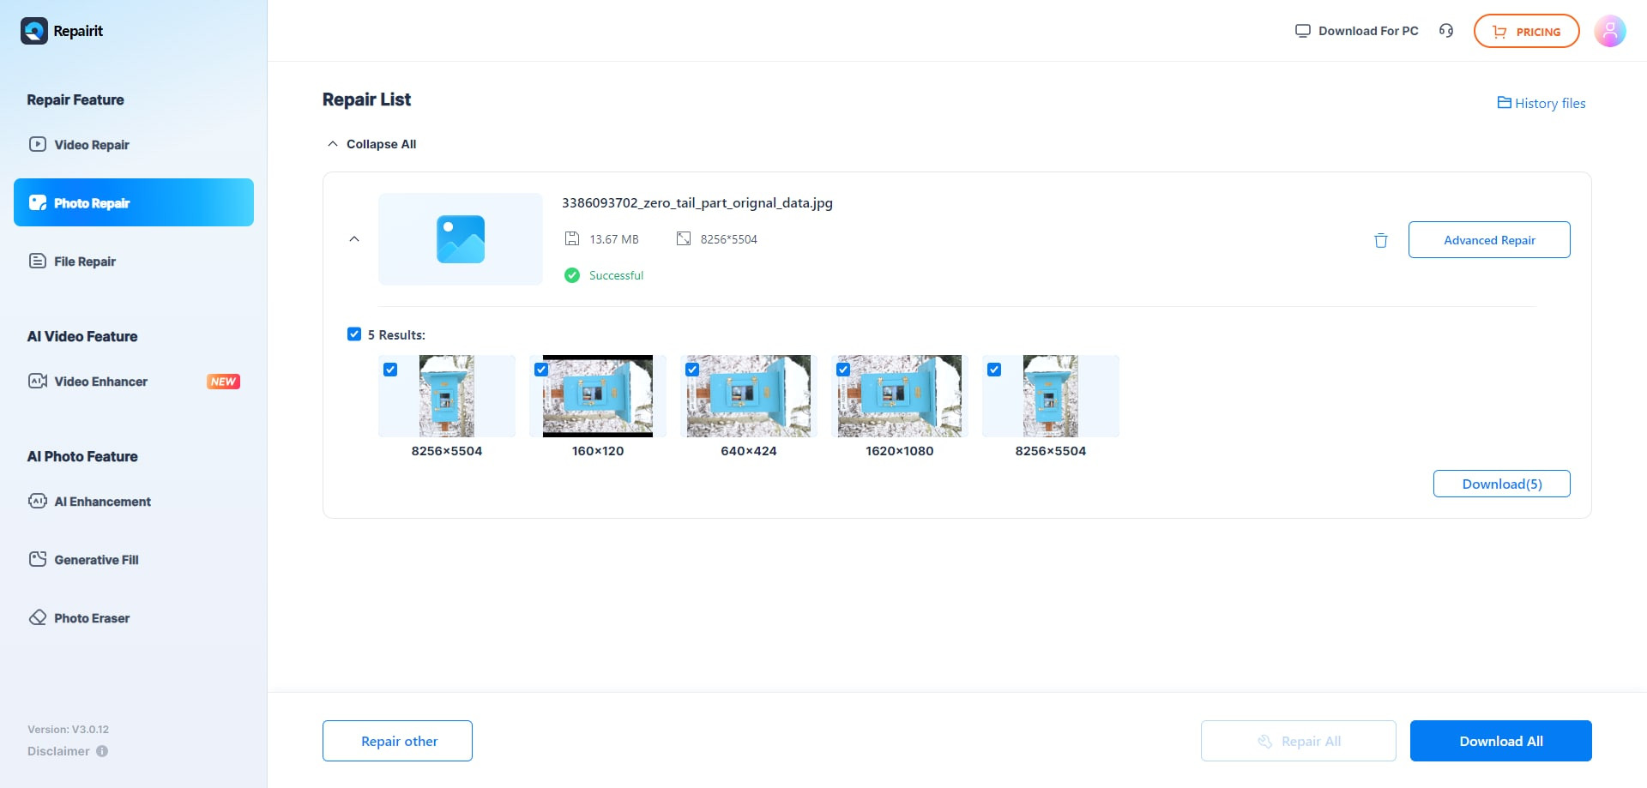This screenshot has width=1647, height=788.
Task: Uncheck the 640×424 result checkbox
Action: tap(692, 370)
